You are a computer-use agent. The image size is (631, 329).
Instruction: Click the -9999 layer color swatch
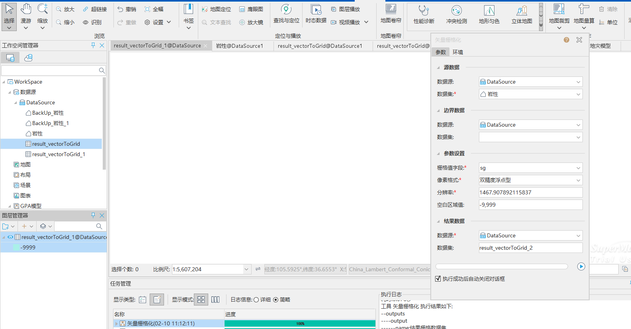[x=17, y=247]
